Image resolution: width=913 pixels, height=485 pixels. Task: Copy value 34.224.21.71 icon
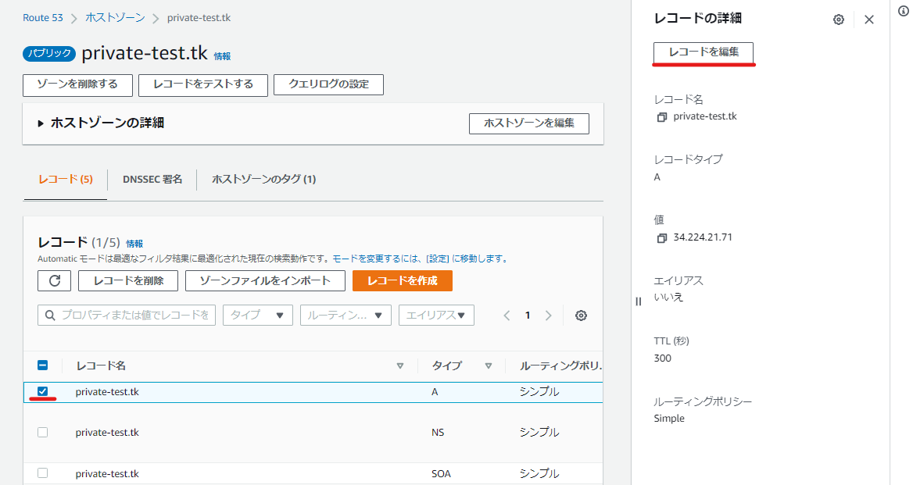pyautogui.click(x=661, y=238)
